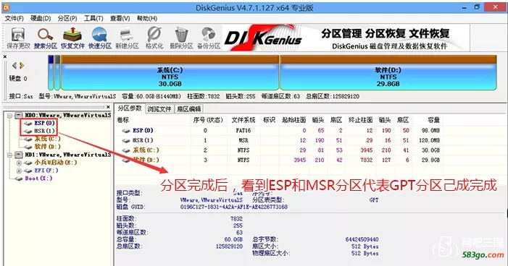Viewport: 508px width, 266px height.
Task: Click the disk GUID value text
Action: (234, 207)
